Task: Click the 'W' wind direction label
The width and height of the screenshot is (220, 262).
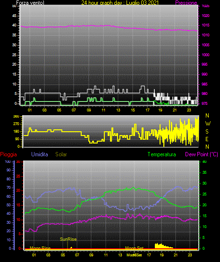Action: click(x=208, y=124)
